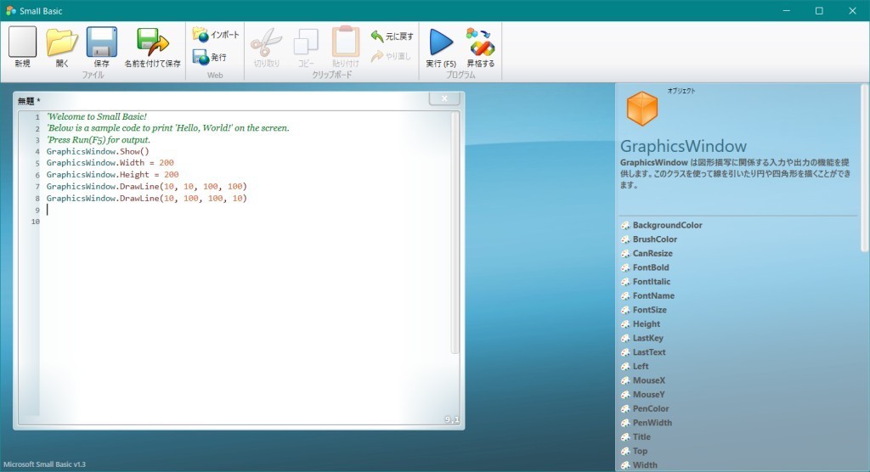Viewport: 870px width, 472px height.
Task: Click the Copy (コピー) icon
Action: [x=306, y=42]
